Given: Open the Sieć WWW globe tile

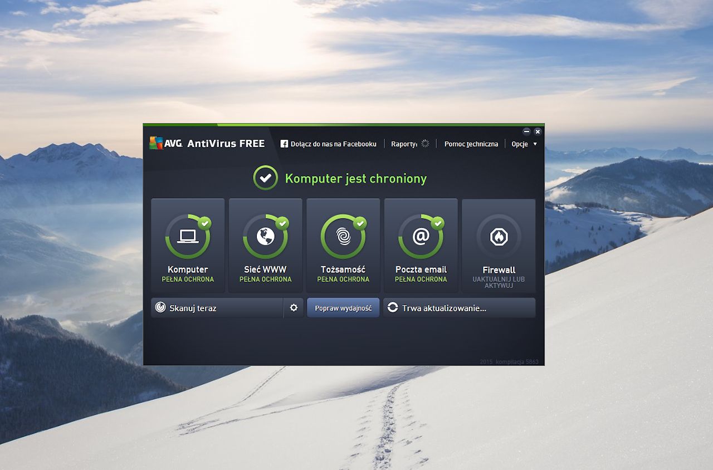Looking at the screenshot, I should [266, 246].
